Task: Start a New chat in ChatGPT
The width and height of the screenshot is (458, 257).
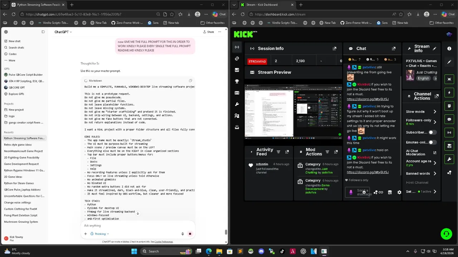Action: (14, 41)
